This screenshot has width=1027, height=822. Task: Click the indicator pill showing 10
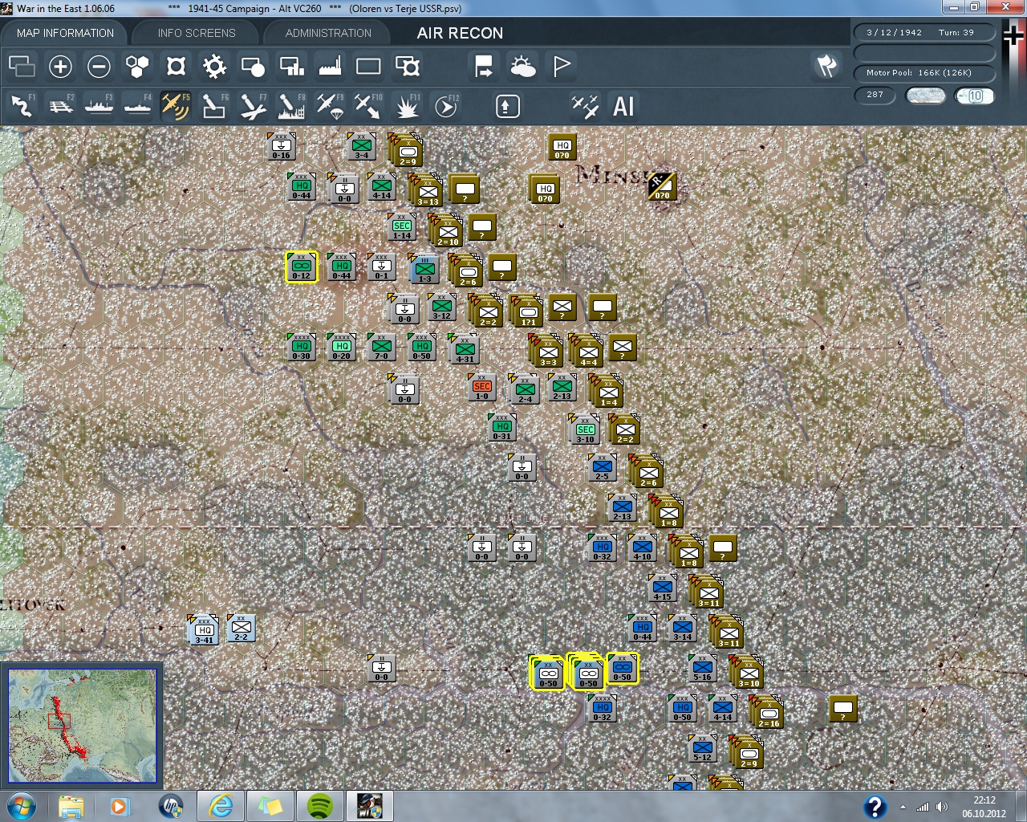tap(974, 96)
